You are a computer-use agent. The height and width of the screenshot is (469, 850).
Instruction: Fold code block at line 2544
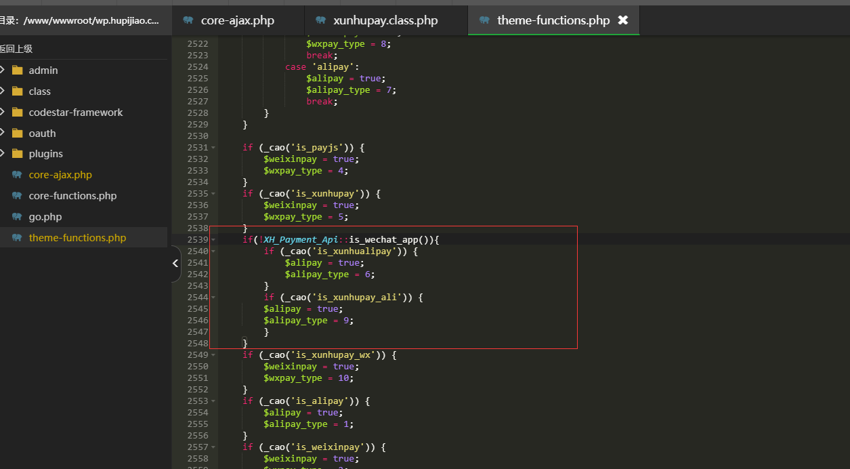pos(213,298)
